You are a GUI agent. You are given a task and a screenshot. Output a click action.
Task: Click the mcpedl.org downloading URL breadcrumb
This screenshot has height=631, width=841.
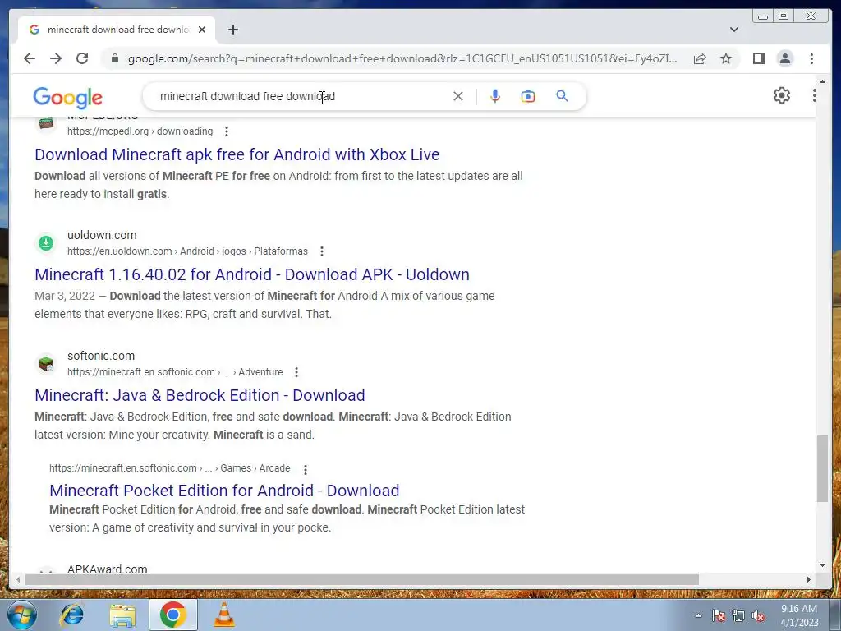click(140, 131)
